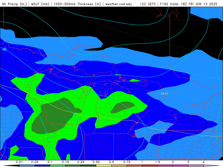The image size is (223, 167).
Task: Click the "6h Precip (in.)" header label
Action: coord(14,4)
